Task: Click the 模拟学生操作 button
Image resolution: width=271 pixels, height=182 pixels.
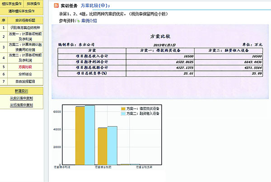Action: point(12,3)
